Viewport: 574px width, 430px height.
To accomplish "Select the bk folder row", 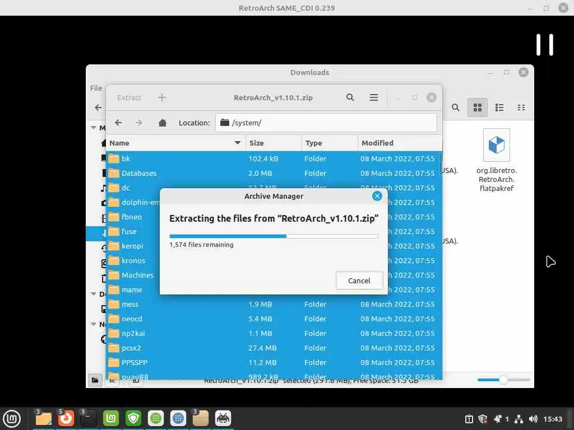I will [274, 158].
